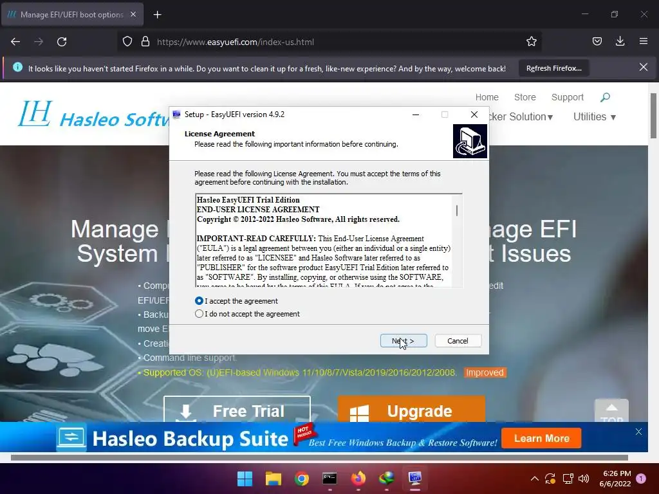Open a new Firefox tab

[x=157, y=15]
